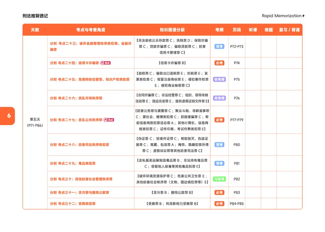The height and width of the screenshot is (232, 325).
Task: Click the hot-topic flame badge beside 考点二十四
Action: pyautogui.click(x=105, y=63)
